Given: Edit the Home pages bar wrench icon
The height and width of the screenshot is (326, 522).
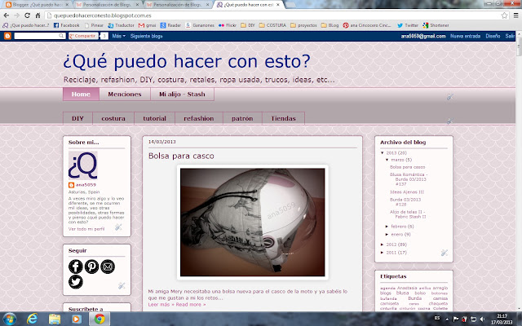Looking at the screenshot, I should coord(449,97).
